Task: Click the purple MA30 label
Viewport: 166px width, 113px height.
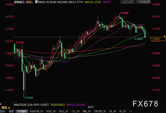Action: 106,2
